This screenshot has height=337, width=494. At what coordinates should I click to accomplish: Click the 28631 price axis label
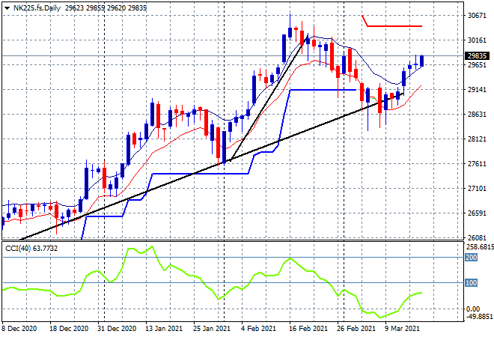477,114
